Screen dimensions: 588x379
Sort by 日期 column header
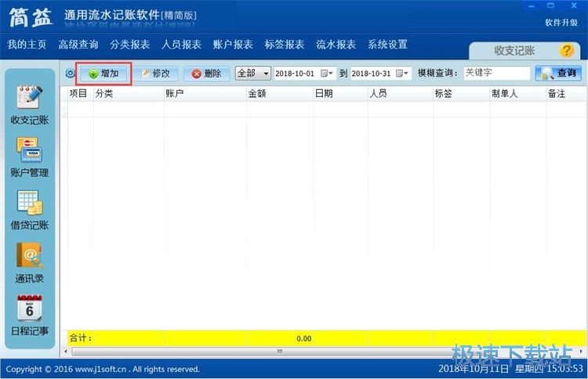tap(340, 94)
